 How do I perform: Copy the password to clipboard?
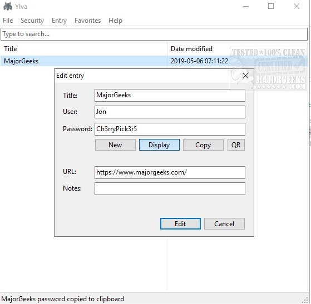click(203, 145)
